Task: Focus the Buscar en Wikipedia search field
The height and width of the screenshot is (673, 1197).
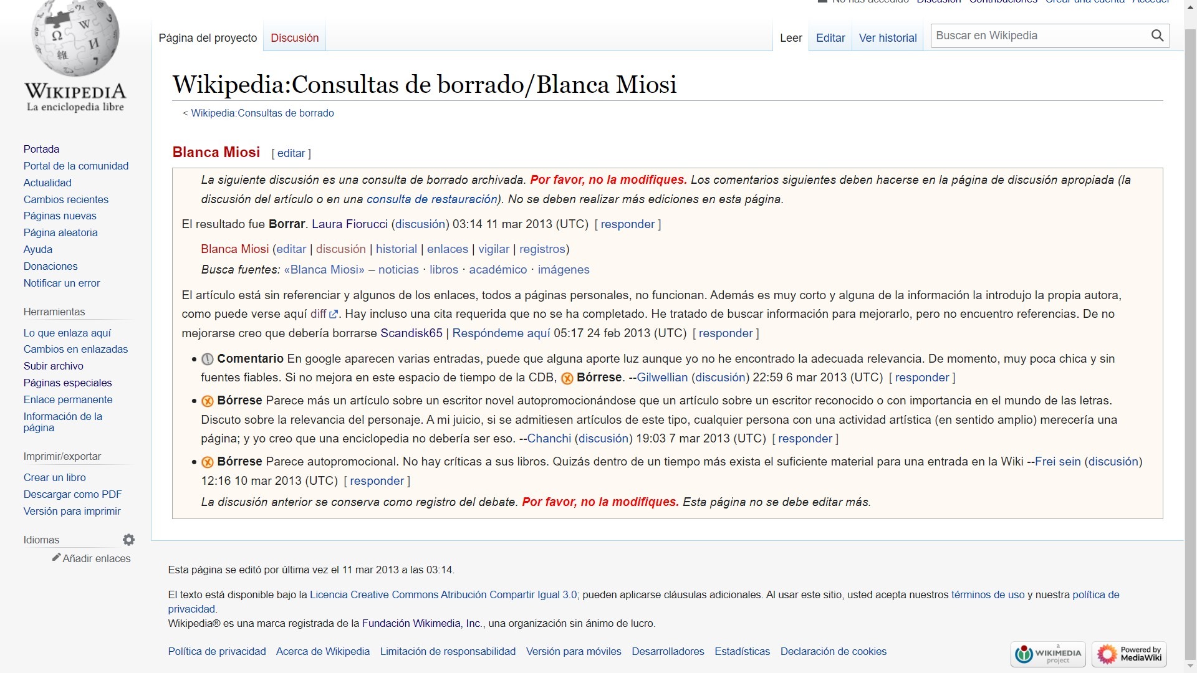Action: (1040, 36)
